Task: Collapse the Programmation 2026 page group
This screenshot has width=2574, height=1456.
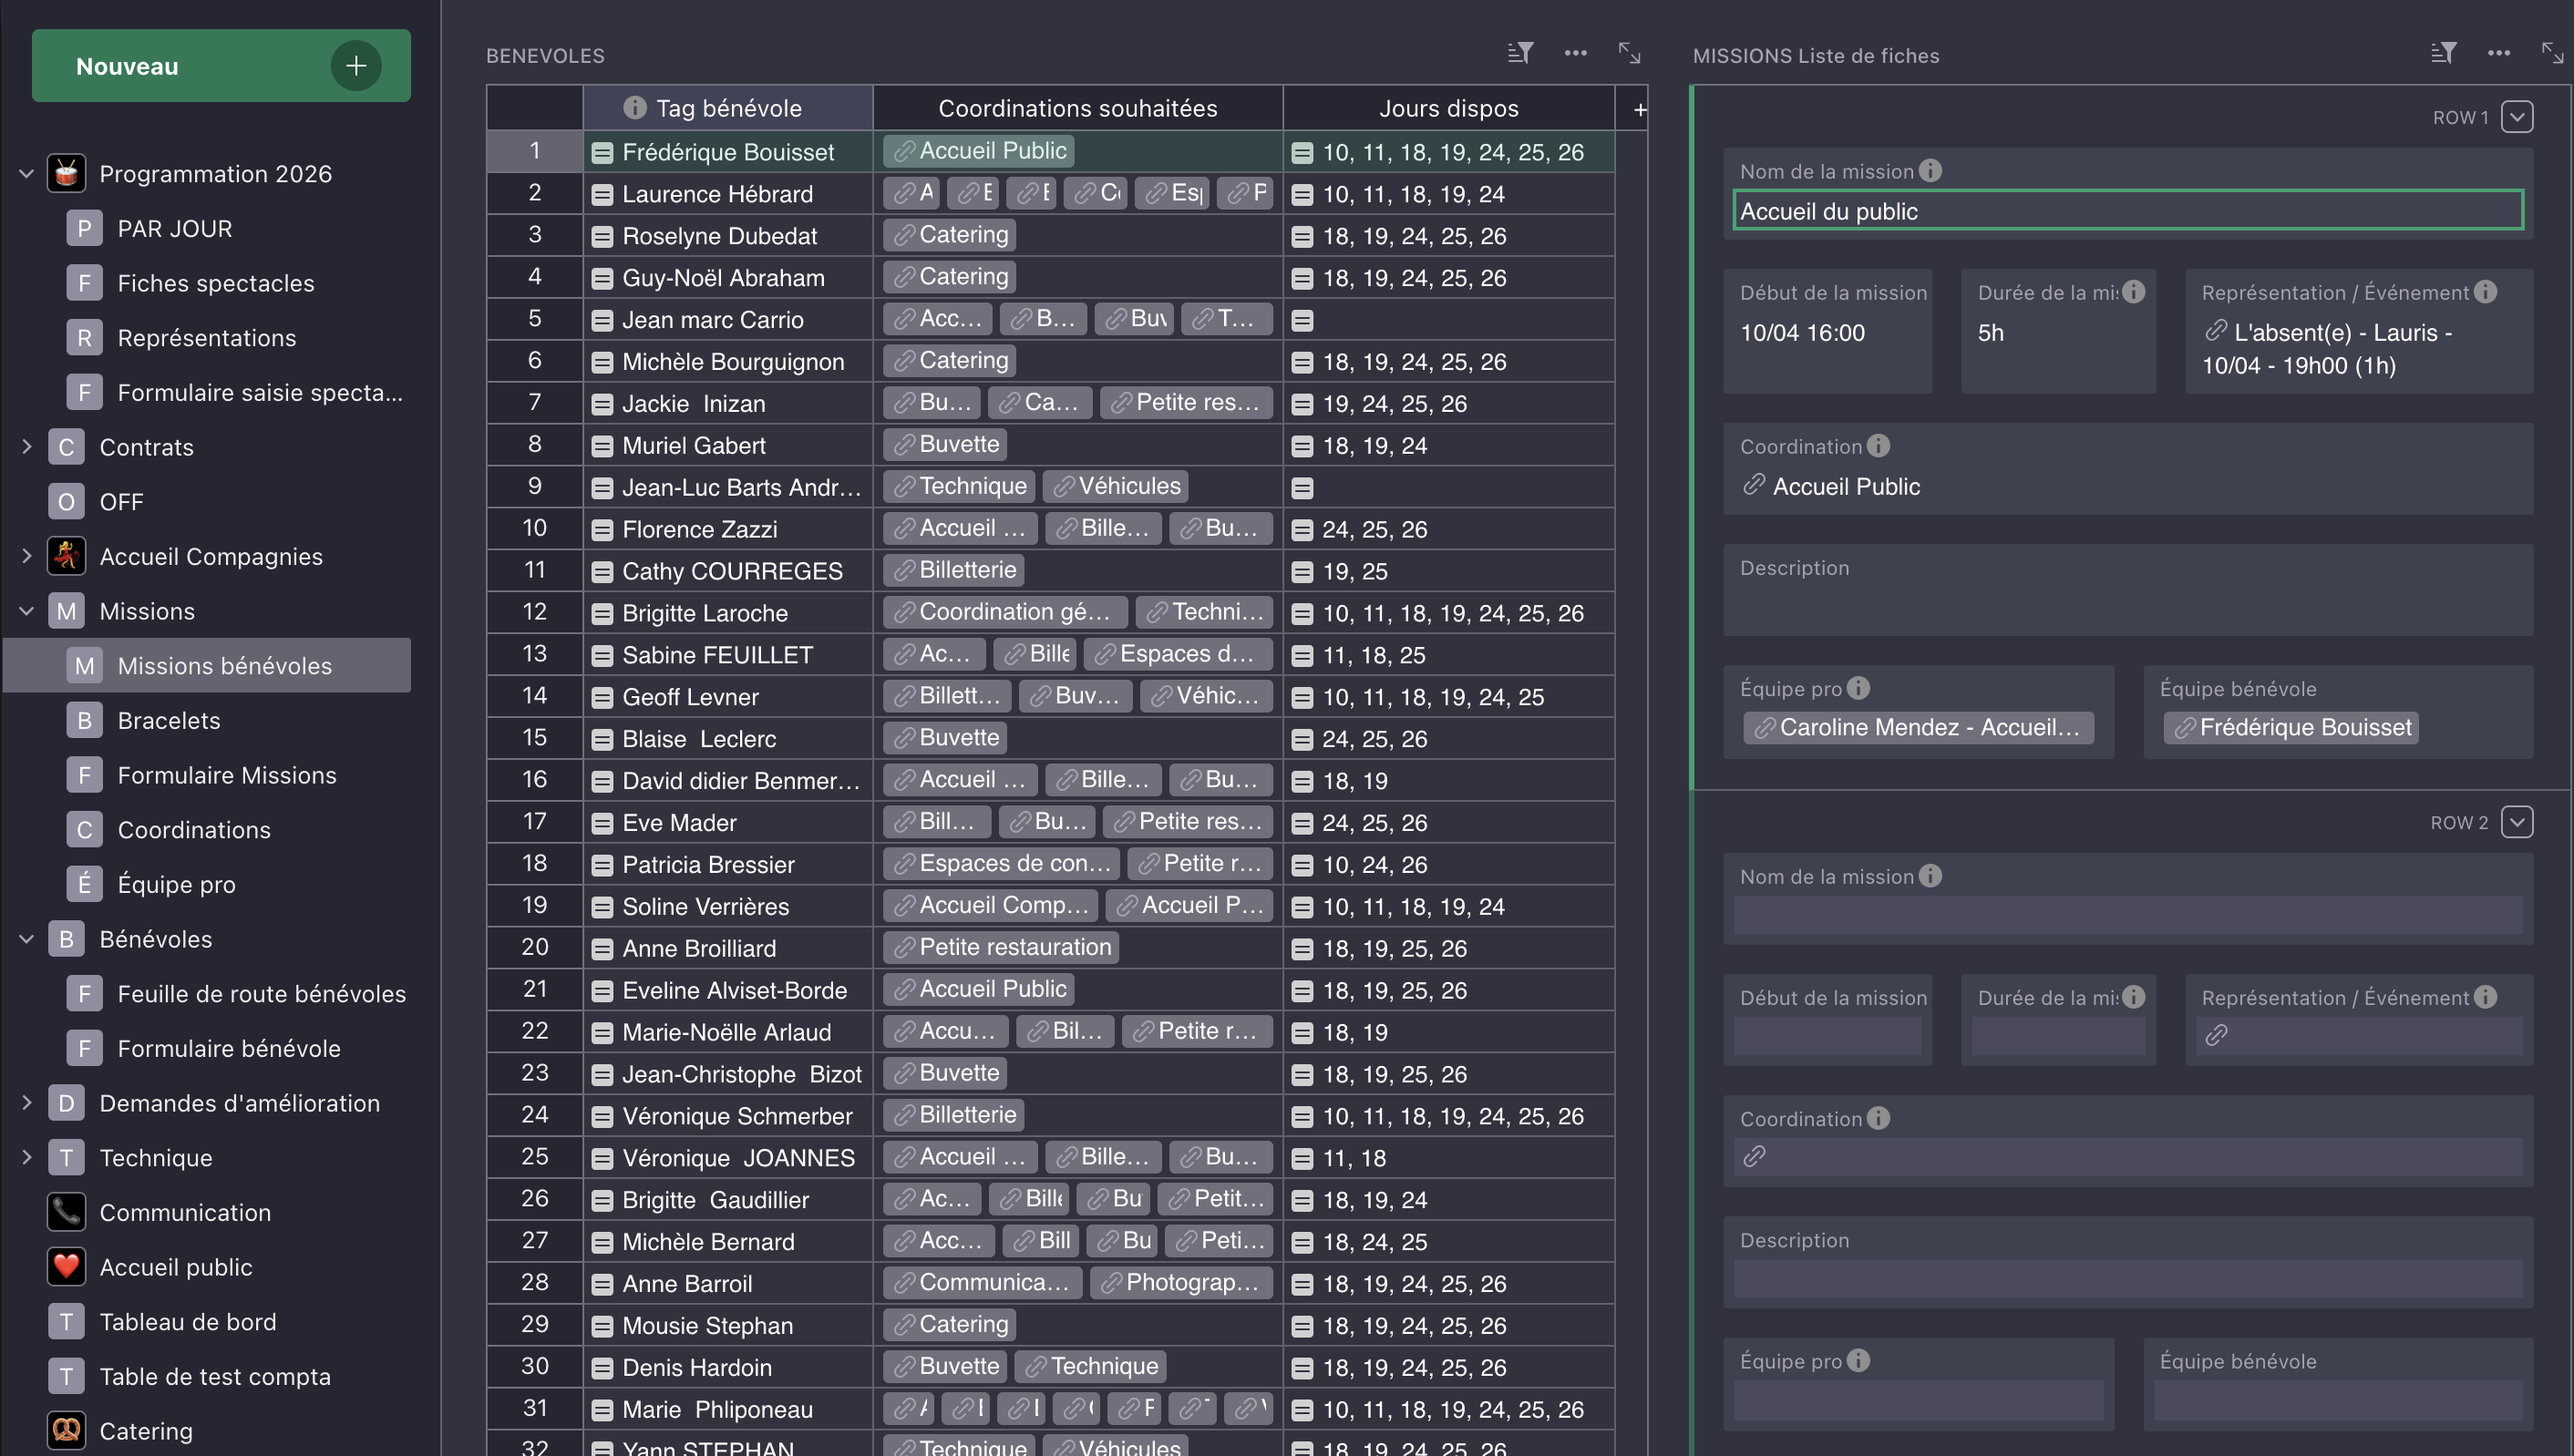Action: [x=27, y=174]
